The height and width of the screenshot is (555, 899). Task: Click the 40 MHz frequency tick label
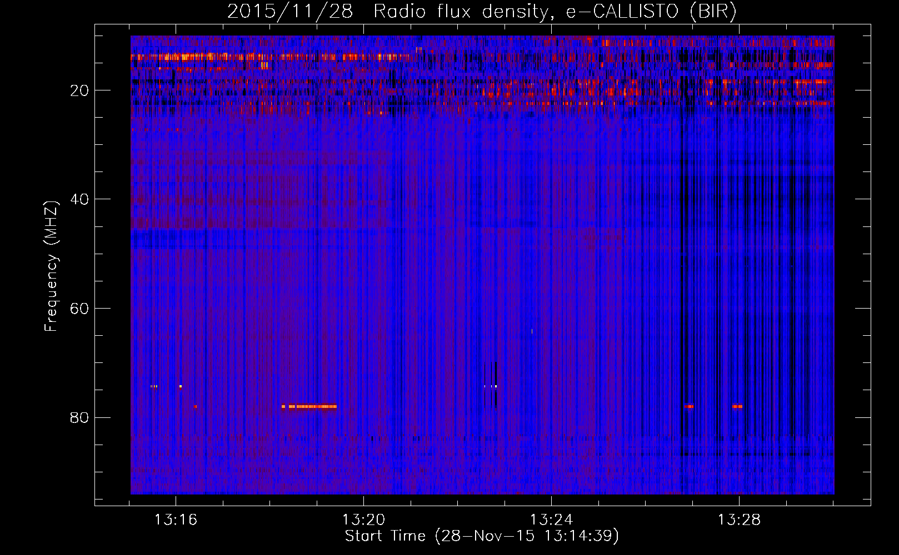[80, 199]
